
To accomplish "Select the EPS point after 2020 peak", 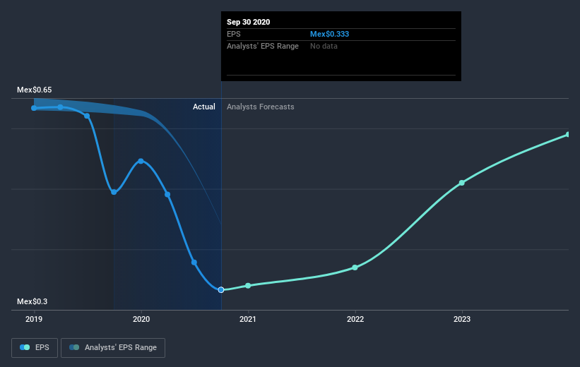I will point(167,194).
